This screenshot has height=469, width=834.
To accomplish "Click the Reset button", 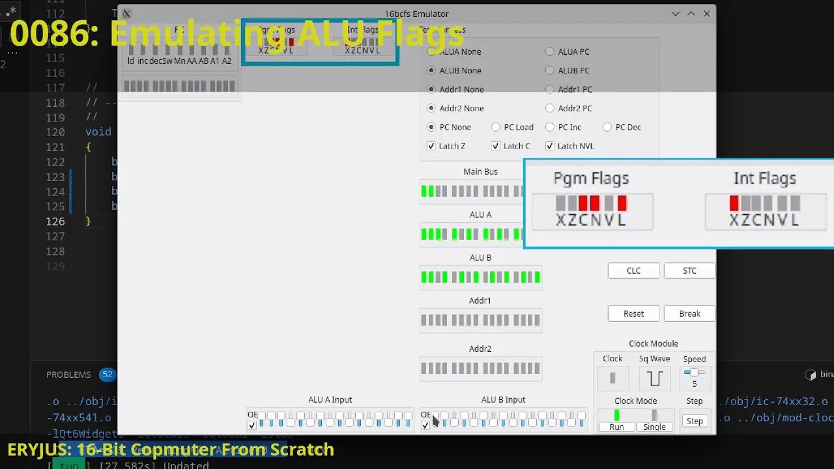I will point(633,313).
